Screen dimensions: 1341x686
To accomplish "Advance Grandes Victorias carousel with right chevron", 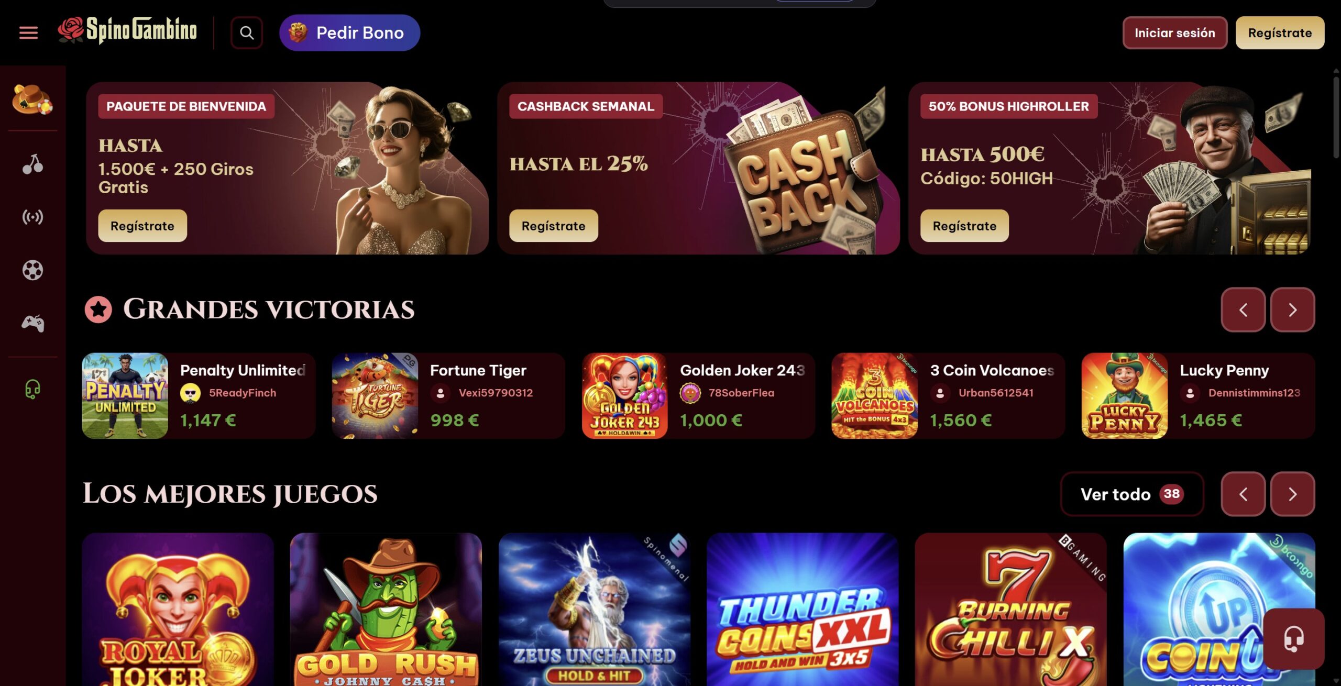I will (1292, 309).
